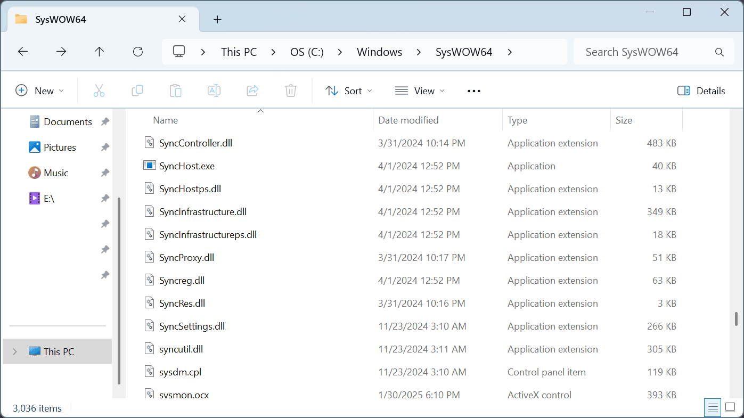The height and width of the screenshot is (418, 744).
Task: Open the View dropdown menu
Action: (x=420, y=91)
